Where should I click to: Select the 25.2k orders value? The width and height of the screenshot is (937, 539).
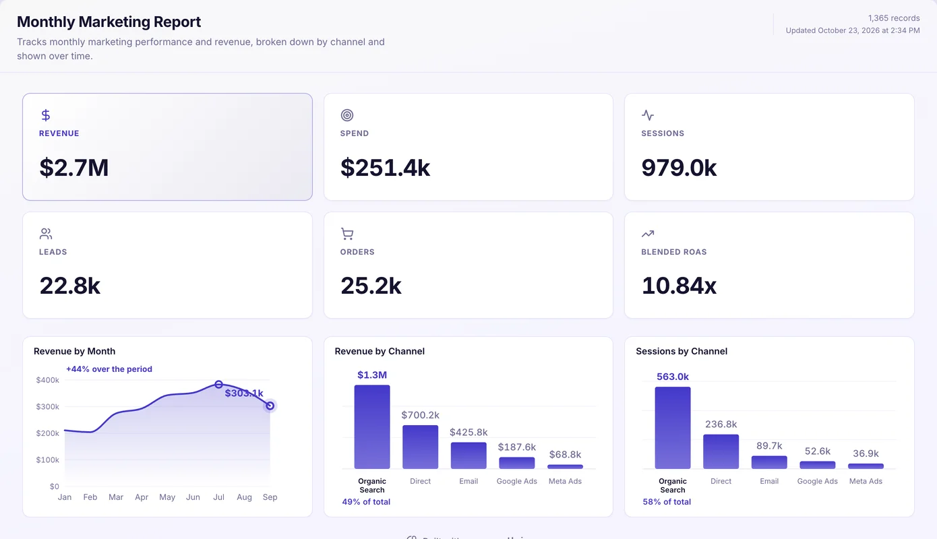pyautogui.click(x=371, y=286)
